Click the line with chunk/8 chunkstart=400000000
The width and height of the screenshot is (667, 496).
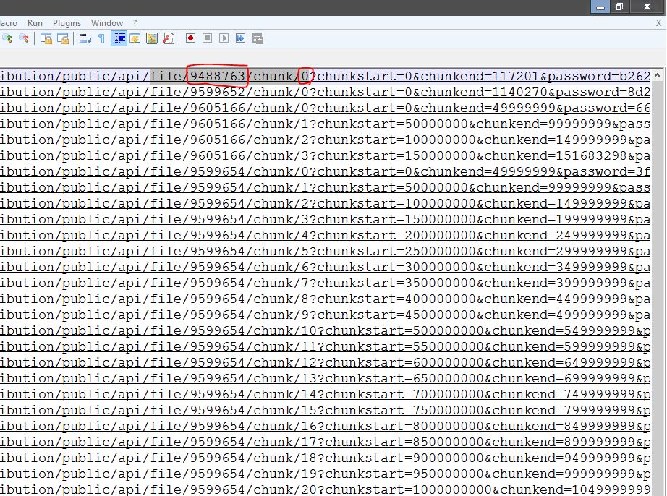pyautogui.click(x=326, y=299)
